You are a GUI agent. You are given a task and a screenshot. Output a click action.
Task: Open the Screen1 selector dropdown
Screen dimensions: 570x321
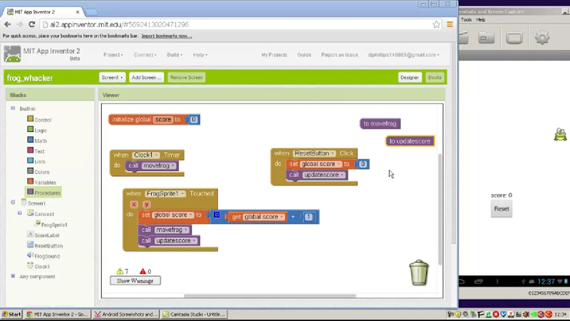(x=112, y=78)
